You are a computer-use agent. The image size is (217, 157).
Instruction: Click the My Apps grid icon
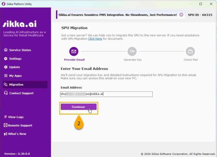click(x=6, y=76)
